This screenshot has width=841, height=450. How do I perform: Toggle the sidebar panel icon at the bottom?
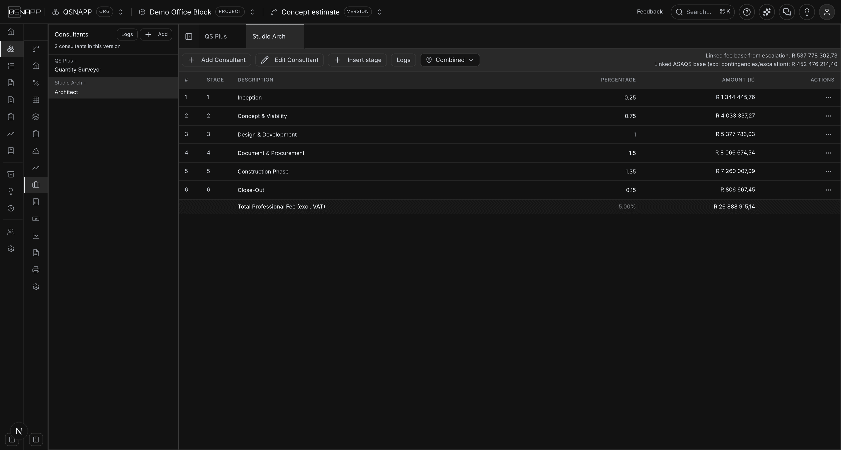click(x=36, y=439)
